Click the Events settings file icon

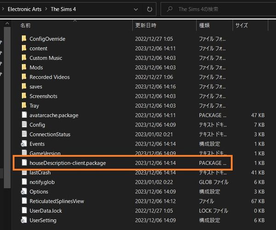[24, 143]
